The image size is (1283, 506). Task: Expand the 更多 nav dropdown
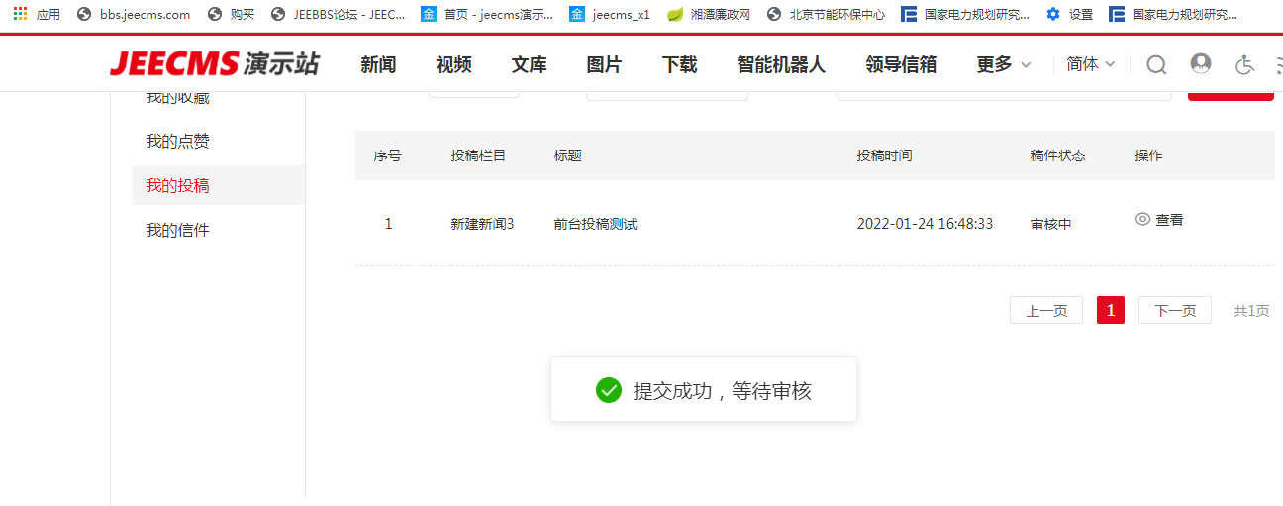click(1004, 64)
